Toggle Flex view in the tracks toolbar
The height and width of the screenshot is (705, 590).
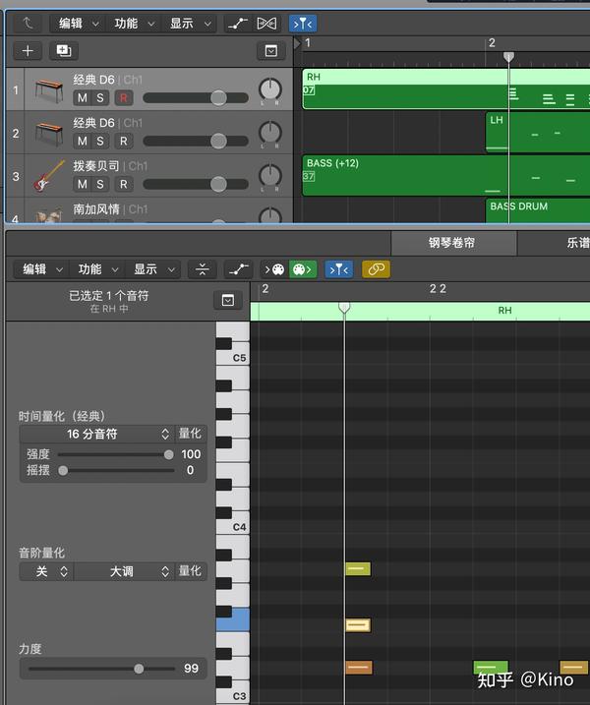point(266,24)
